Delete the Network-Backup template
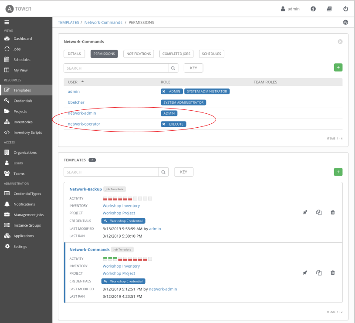This screenshot has height=323, width=355. [x=333, y=212]
